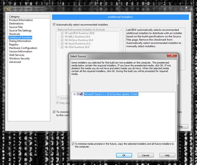The width and height of the screenshot is (197, 165).
Task: Close the Select Source dialog
Action: click(x=172, y=55)
